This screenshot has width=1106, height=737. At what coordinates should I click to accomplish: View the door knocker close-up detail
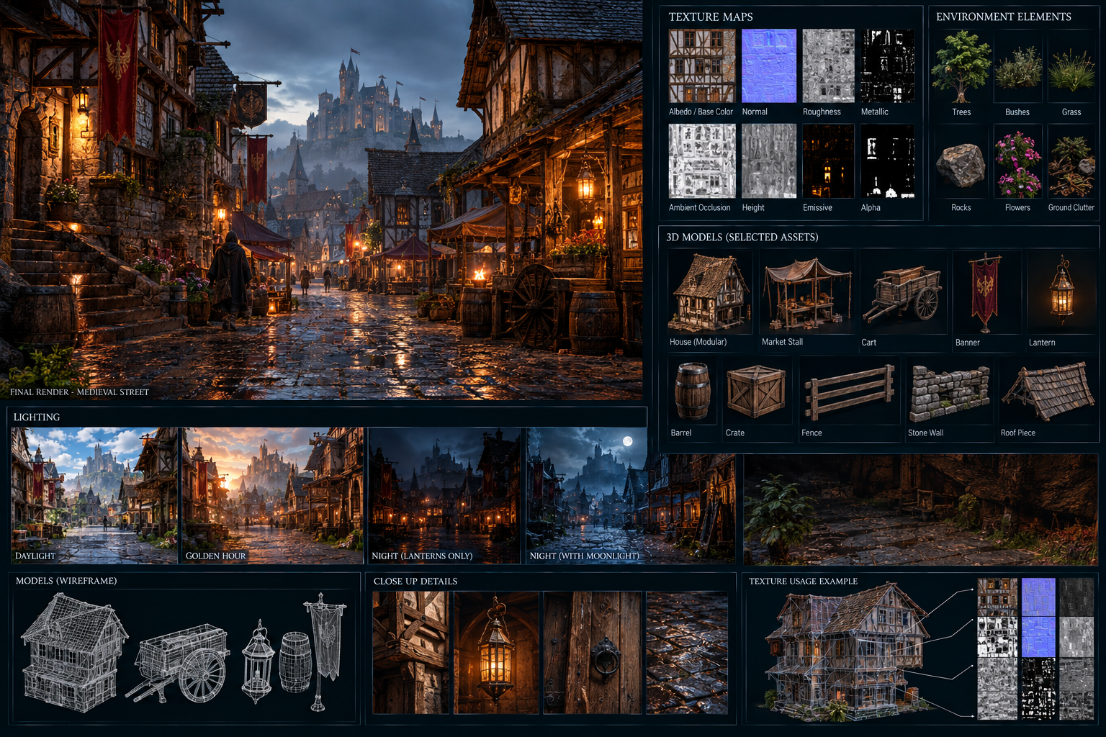point(593,653)
